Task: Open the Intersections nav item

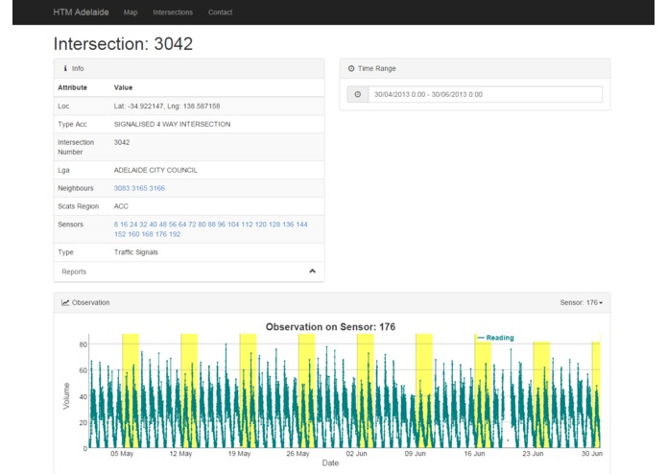Action: pos(173,12)
